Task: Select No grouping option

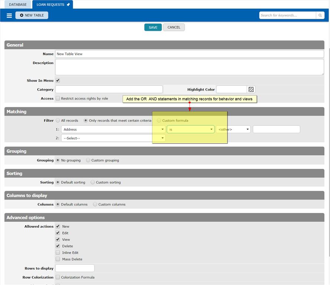Action: (58, 160)
